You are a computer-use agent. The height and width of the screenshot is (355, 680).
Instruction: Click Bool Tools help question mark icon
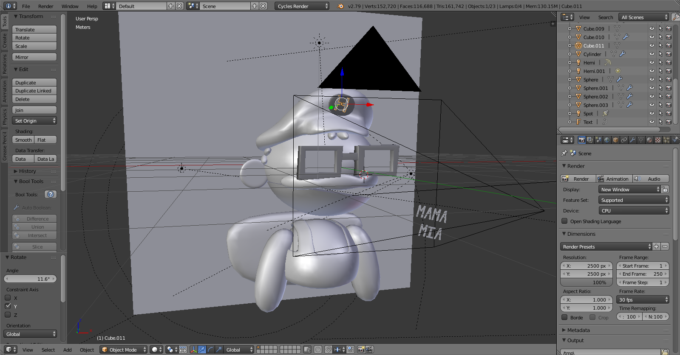[x=51, y=194]
